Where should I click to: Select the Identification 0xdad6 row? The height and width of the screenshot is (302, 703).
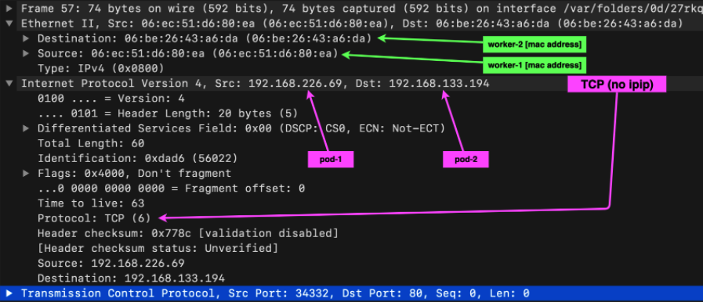138,158
